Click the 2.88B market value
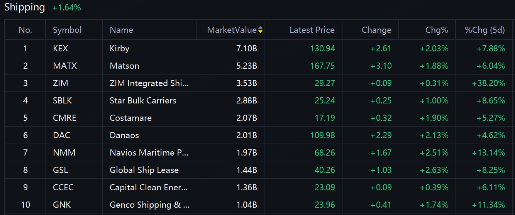515x215 pixels. (x=247, y=100)
